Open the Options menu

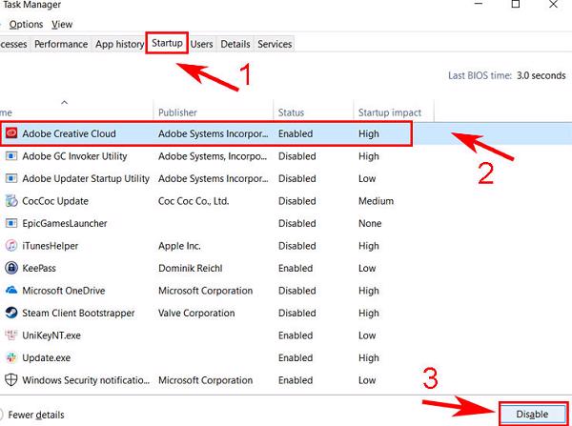[26, 24]
